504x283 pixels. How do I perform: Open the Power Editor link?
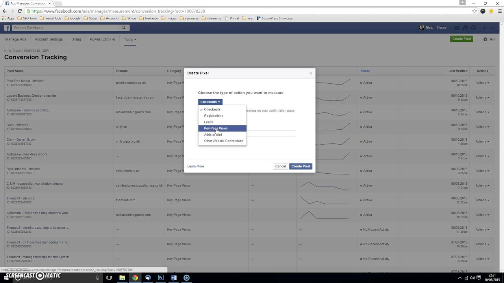102,39
